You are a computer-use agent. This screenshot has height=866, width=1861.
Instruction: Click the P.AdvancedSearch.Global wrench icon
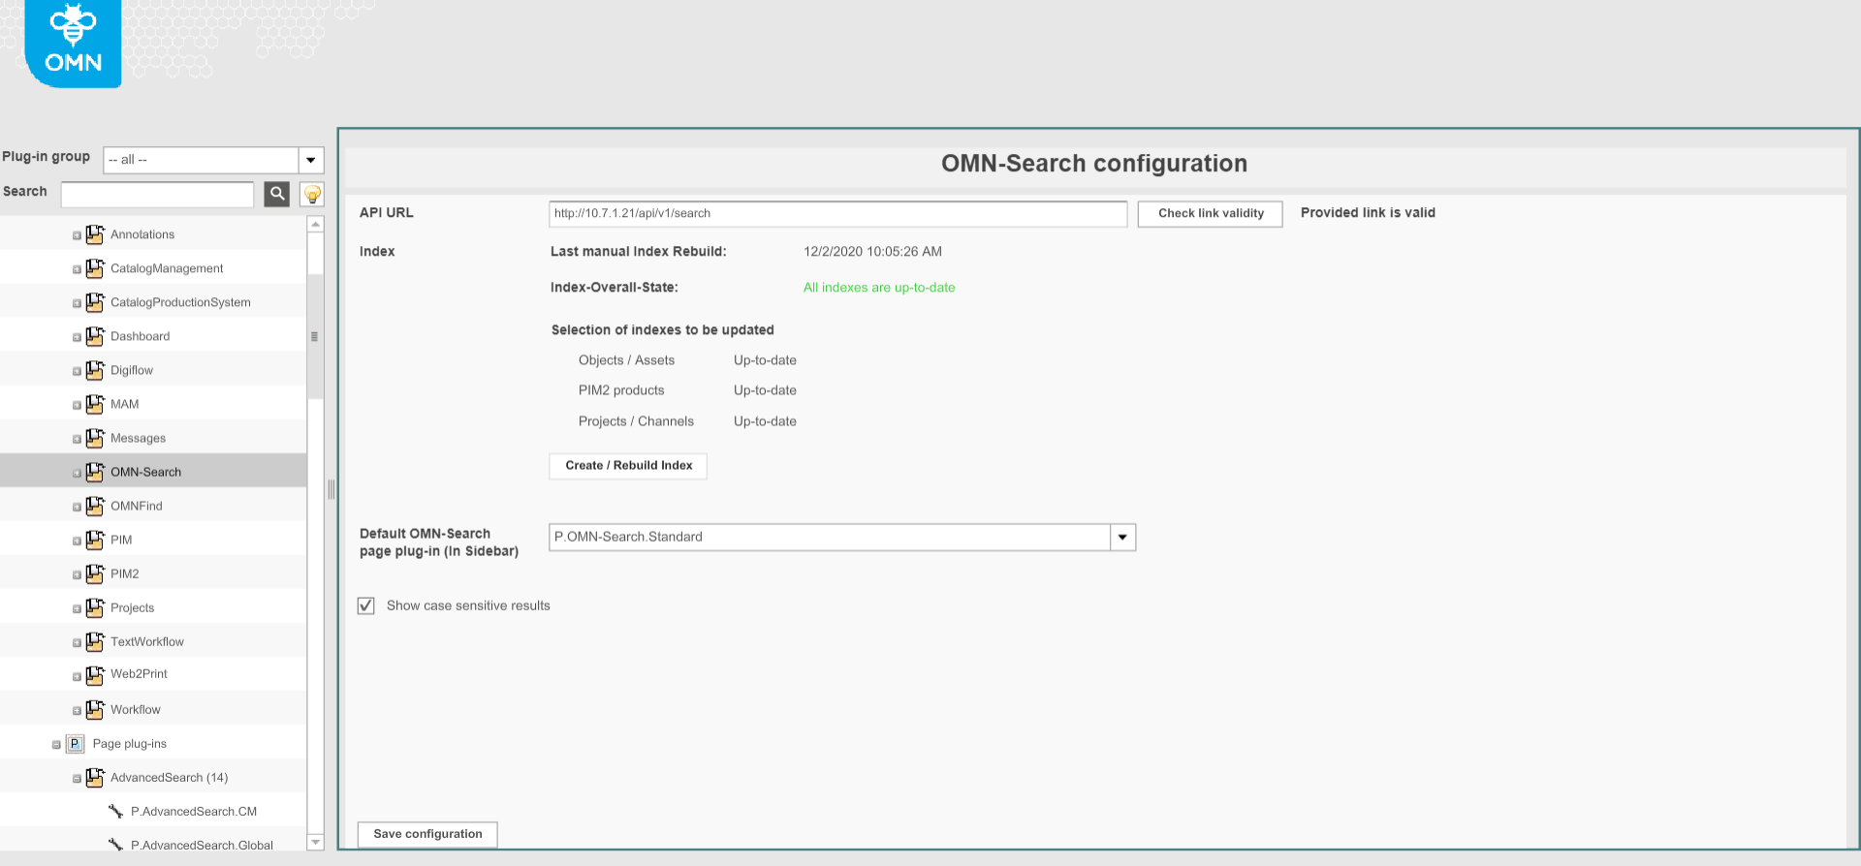click(115, 845)
